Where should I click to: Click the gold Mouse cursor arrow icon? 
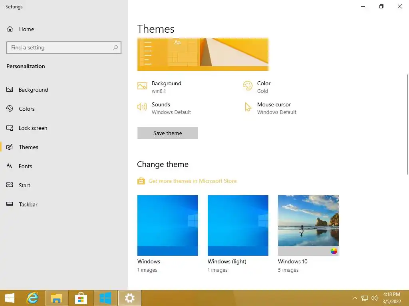tap(248, 107)
